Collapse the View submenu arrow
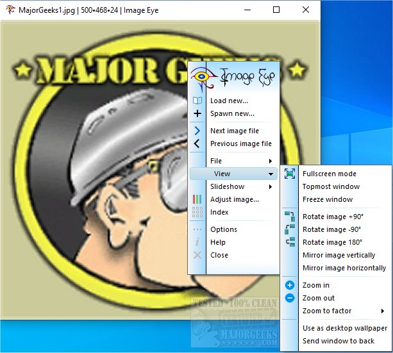Viewport: 393px width, 353px height. (x=271, y=174)
